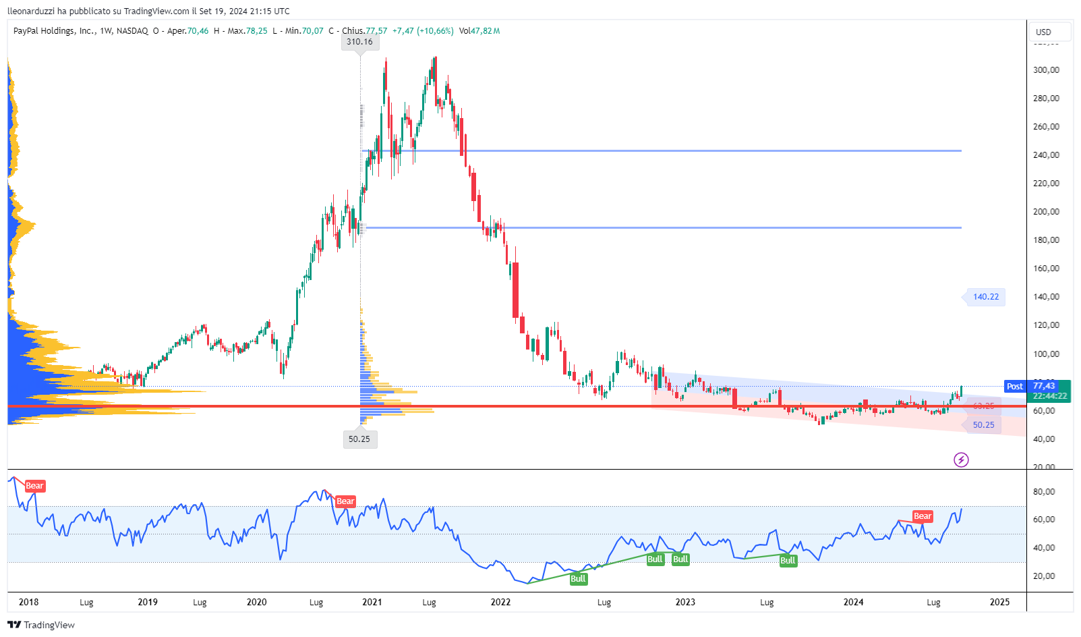Image resolution: width=1081 pixels, height=637 pixels.
Task: Click the Chius.77,57 close value
Action: point(365,31)
